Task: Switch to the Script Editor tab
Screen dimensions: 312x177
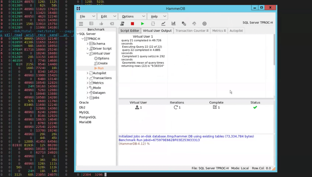Action: tap(130, 31)
